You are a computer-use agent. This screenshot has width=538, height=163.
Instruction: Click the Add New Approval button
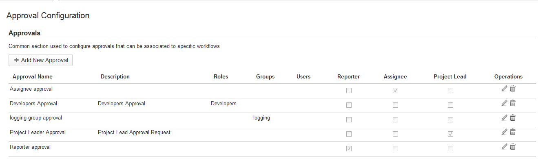pos(40,60)
